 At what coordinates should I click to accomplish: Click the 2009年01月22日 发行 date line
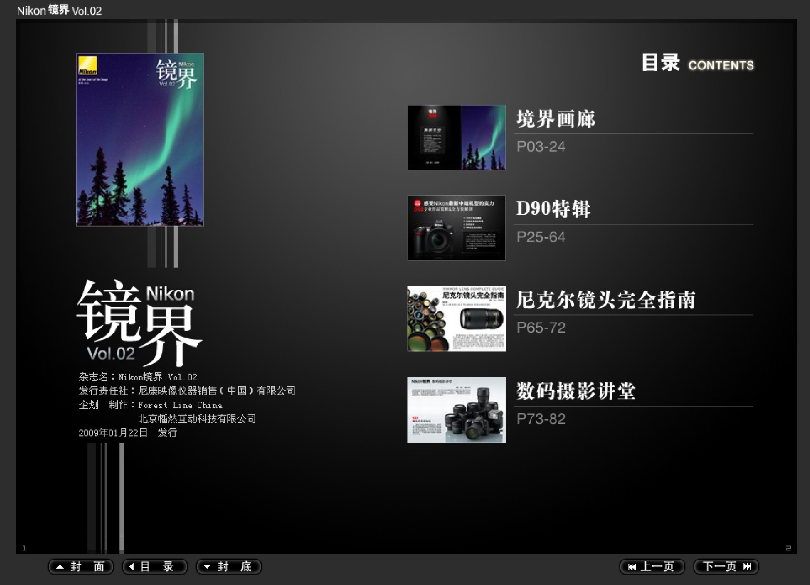(128, 432)
